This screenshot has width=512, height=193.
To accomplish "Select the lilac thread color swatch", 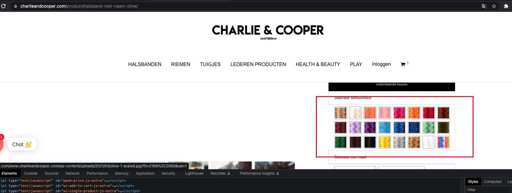I will pos(355,128).
